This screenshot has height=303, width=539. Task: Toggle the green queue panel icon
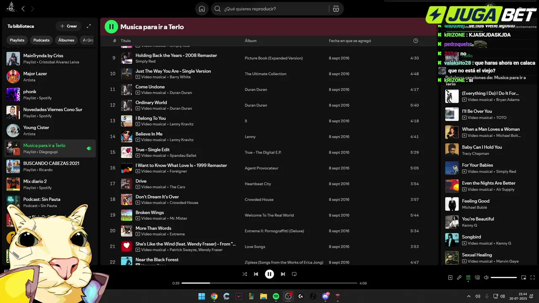[468, 277]
